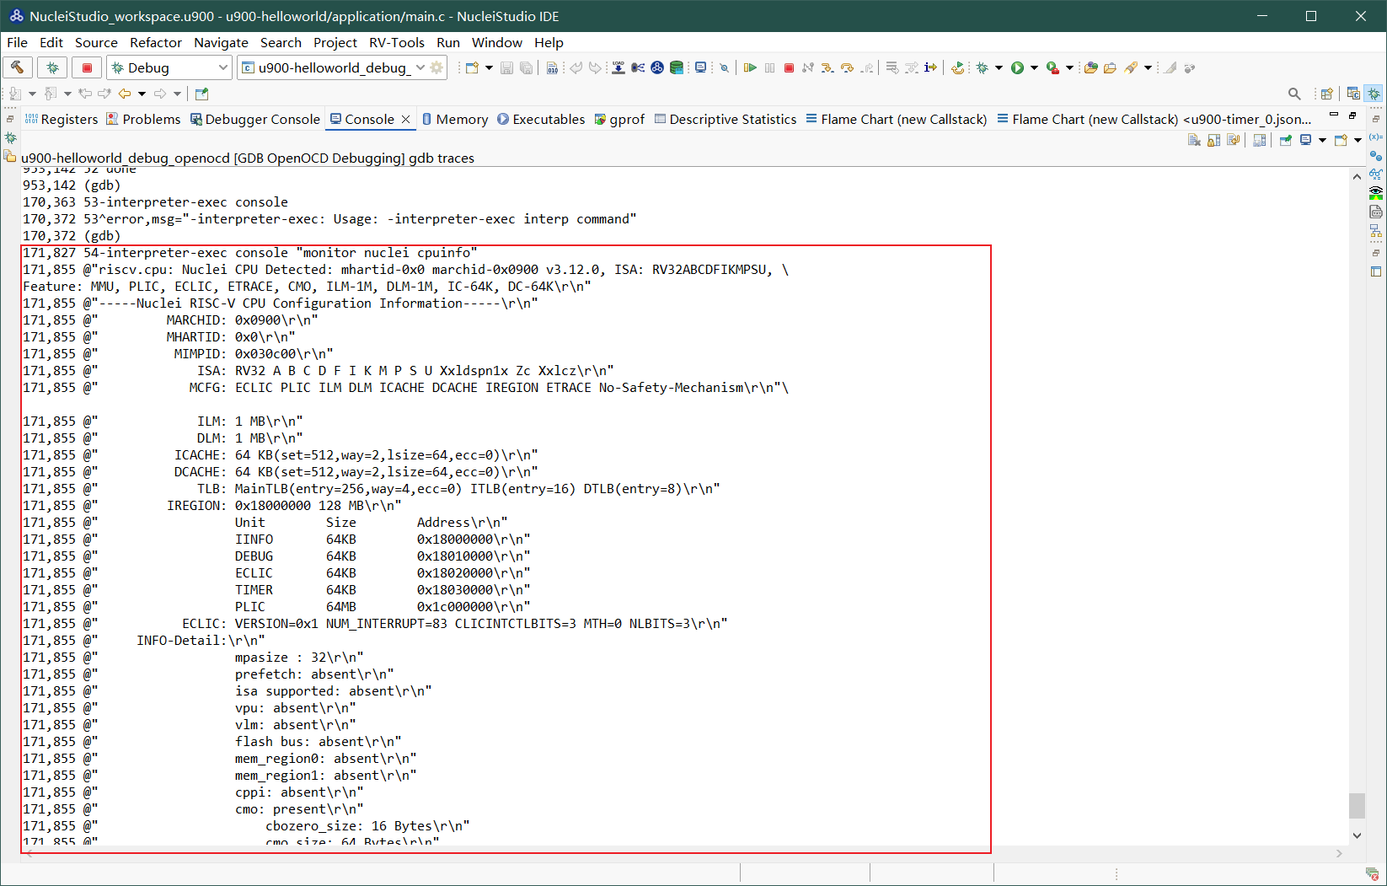
Task: Toggle Pin Console in the console toolbar
Action: pyautogui.click(x=1286, y=140)
